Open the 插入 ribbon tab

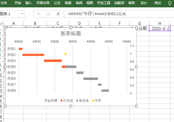pyautogui.click(x=29, y=3)
